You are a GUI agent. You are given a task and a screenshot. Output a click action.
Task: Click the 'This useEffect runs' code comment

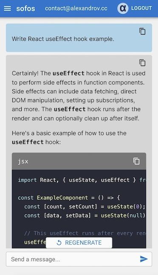(x=85, y=233)
